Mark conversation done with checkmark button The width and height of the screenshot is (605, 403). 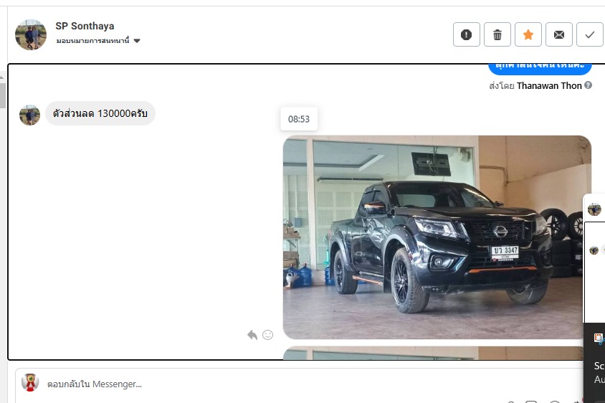click(590, 34)
